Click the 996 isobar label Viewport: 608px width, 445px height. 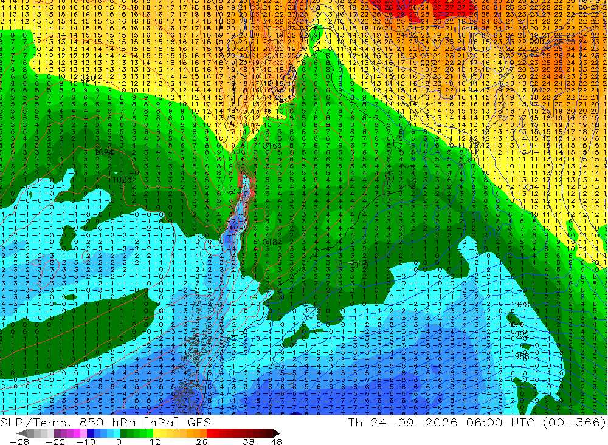click(x=522, y=305)
